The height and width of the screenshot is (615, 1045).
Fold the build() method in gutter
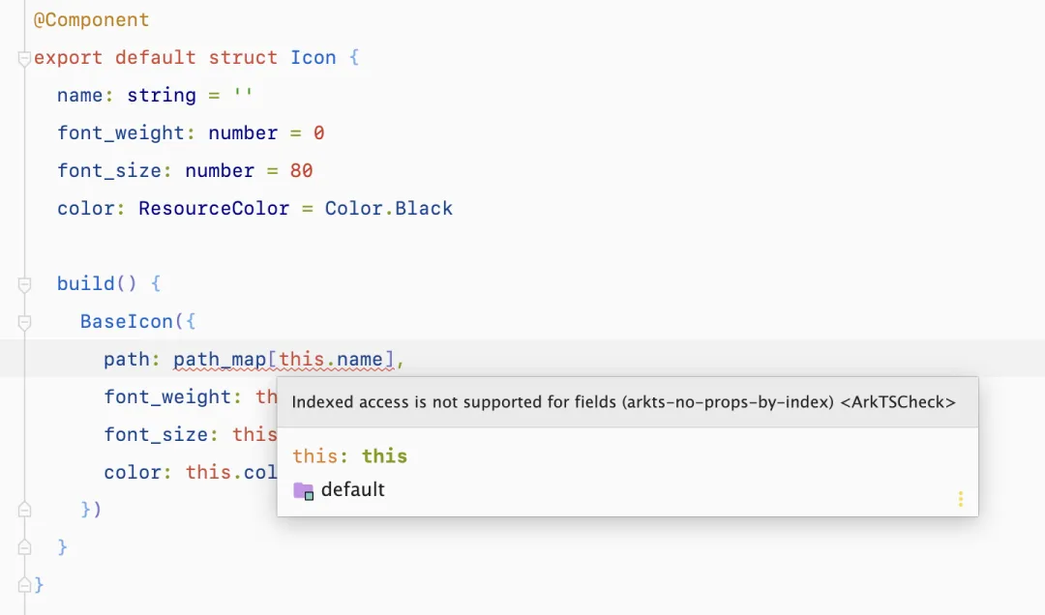24,284
